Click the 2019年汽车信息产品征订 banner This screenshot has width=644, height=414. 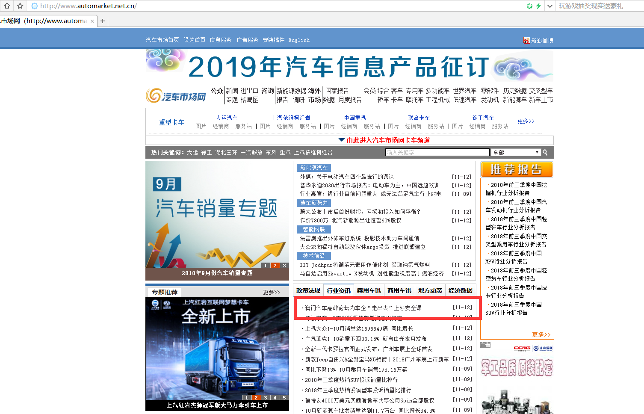[x=349, y=66]
